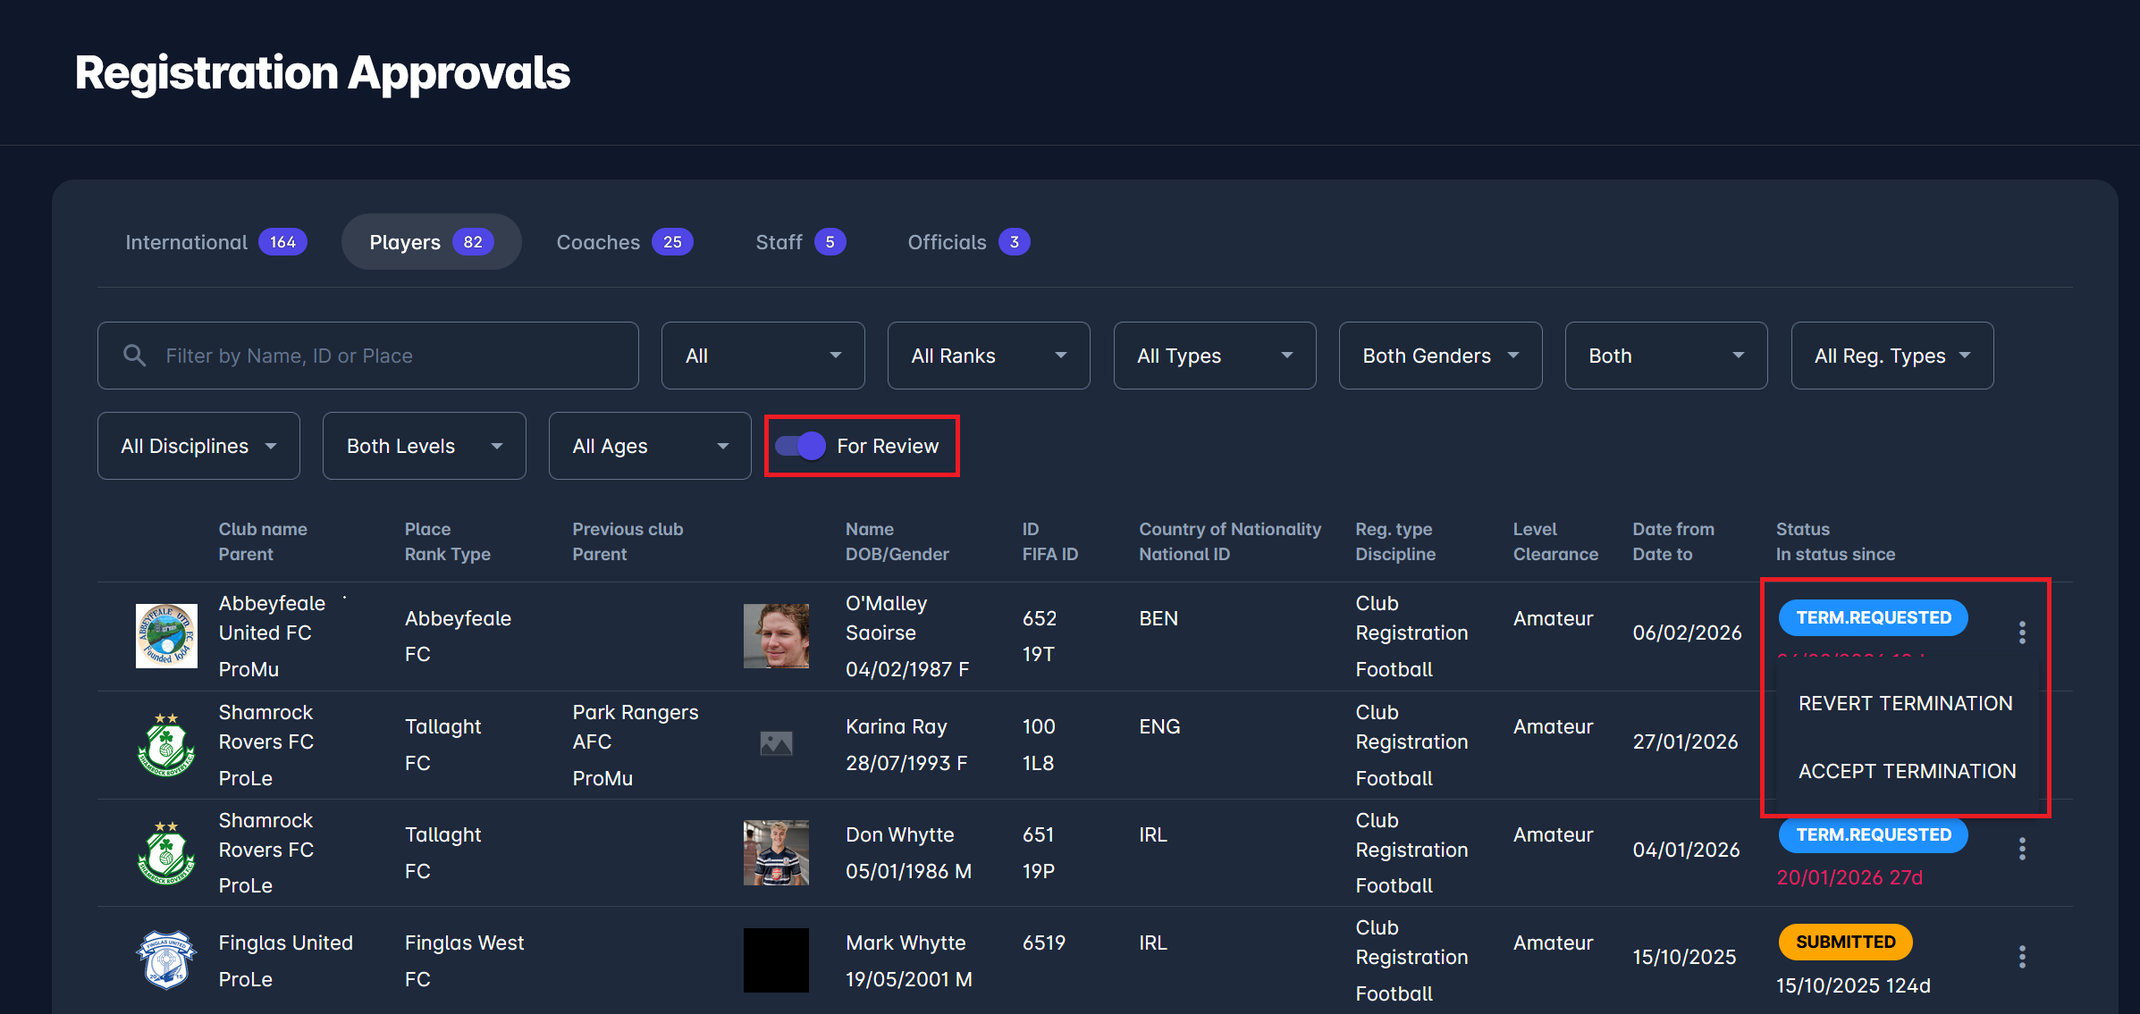
Task: Expand the All Reg. Types dropdown
Action: tap(1891, 356)
